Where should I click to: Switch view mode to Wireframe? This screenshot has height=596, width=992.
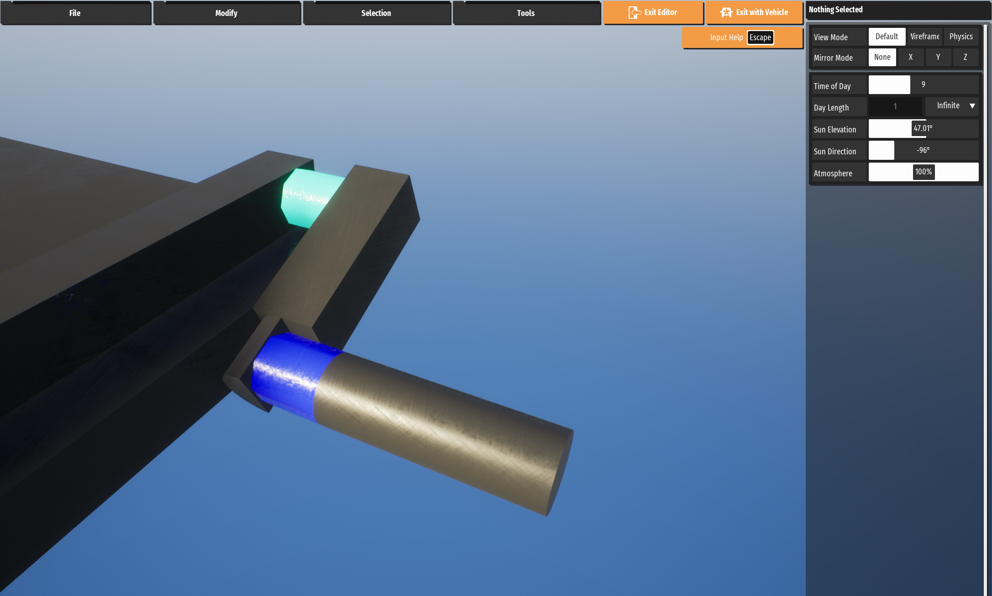pos(924,37)
